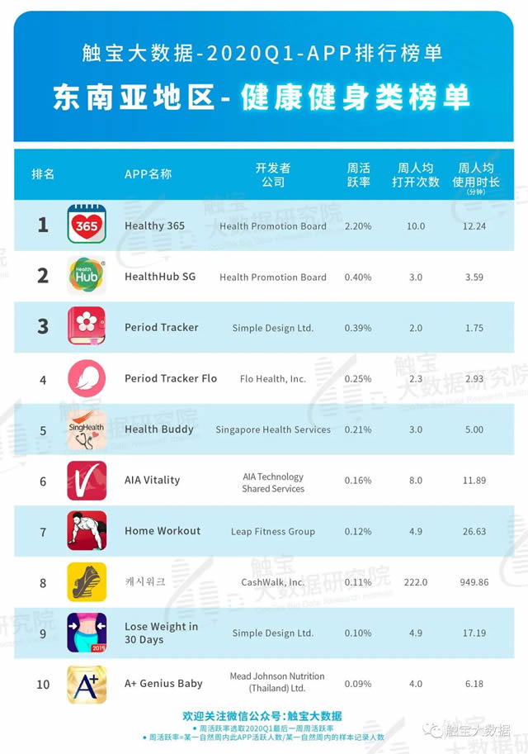Click the CashWalk yellow shoe icon

pyautogui.click(x=87, y=582)
